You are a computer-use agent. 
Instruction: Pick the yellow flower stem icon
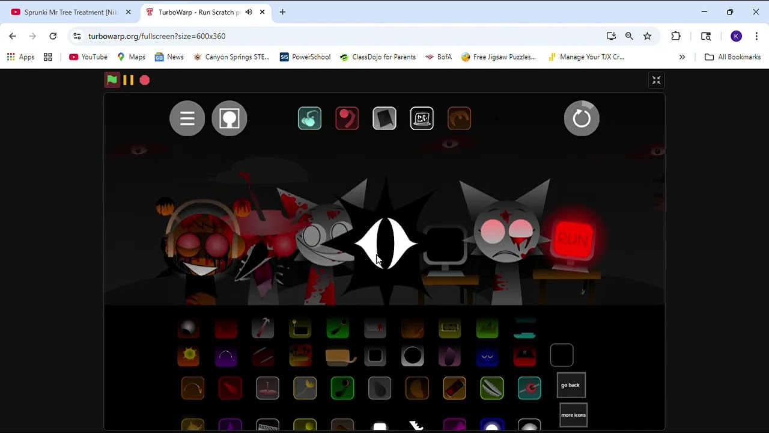point(305,388)
